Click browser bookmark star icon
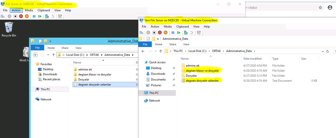The width and height of the screenshot is (336, 138). pos(320,7)
